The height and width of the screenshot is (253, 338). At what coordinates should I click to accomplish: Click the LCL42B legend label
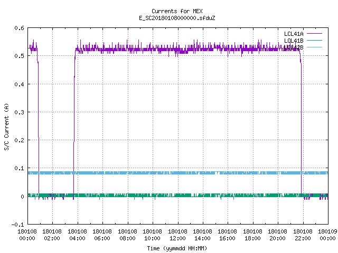[294, 47]
